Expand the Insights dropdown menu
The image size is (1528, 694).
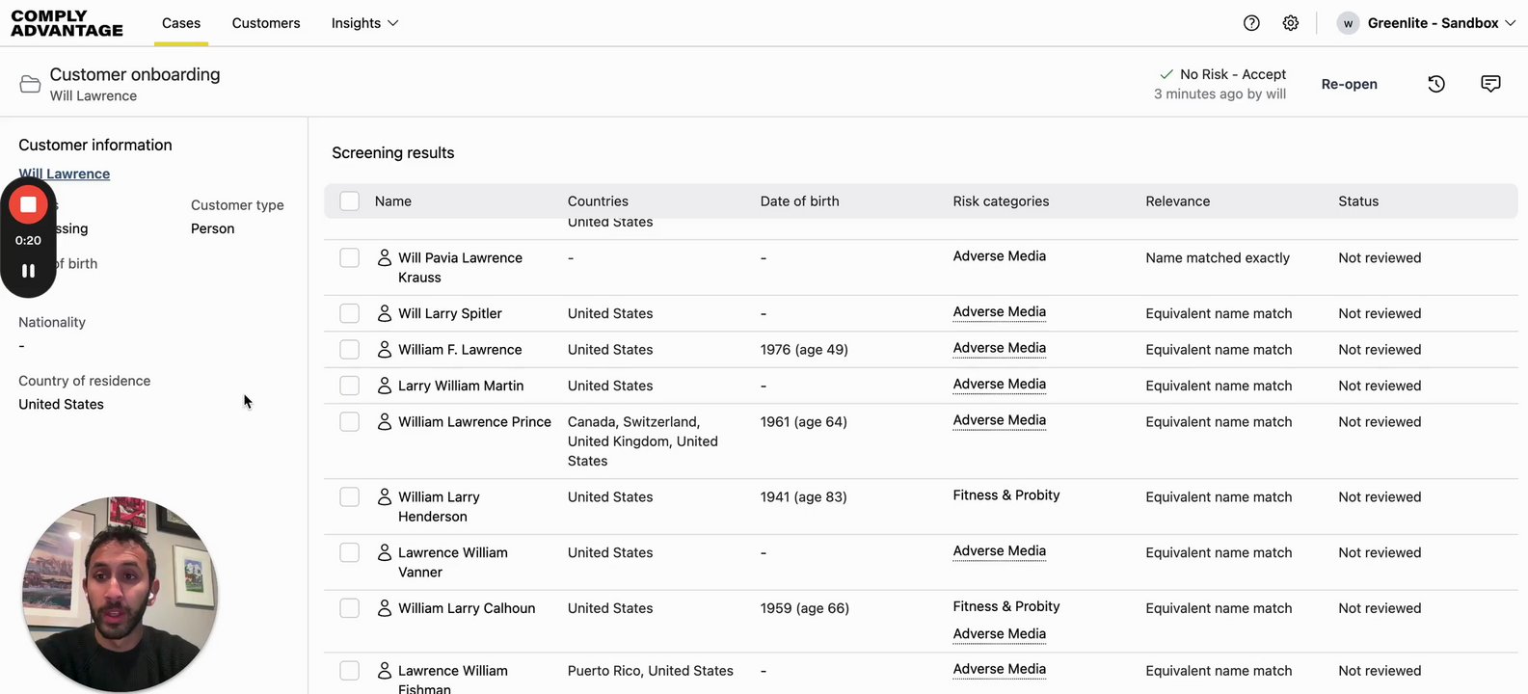tap(364, 23)
